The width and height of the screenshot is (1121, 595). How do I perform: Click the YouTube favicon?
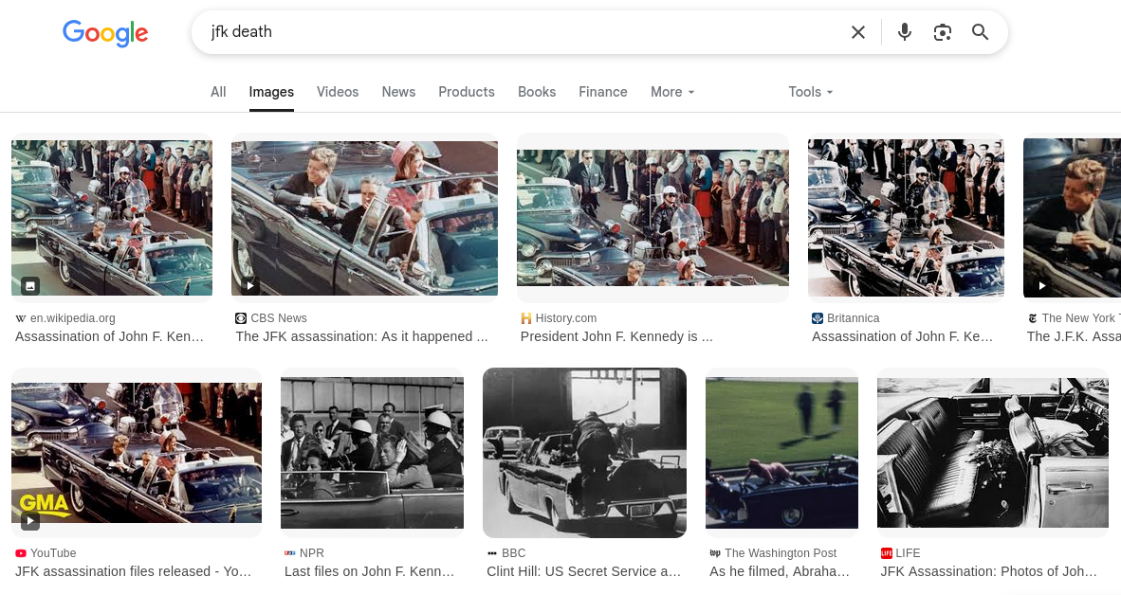point(21,553)
